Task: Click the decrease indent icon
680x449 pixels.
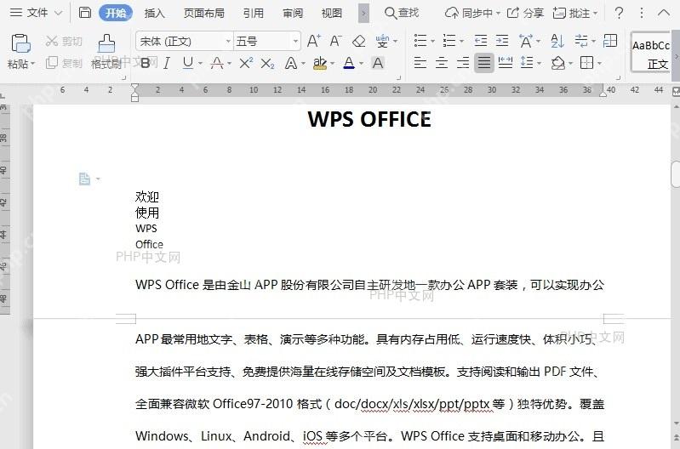Action: coord(481,41)
